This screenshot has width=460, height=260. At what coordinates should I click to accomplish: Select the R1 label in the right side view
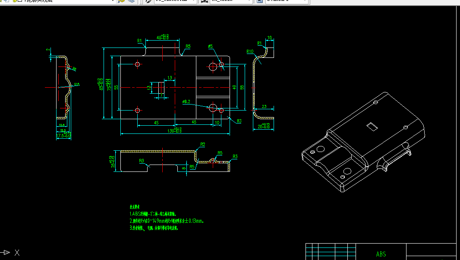(259, 44)
